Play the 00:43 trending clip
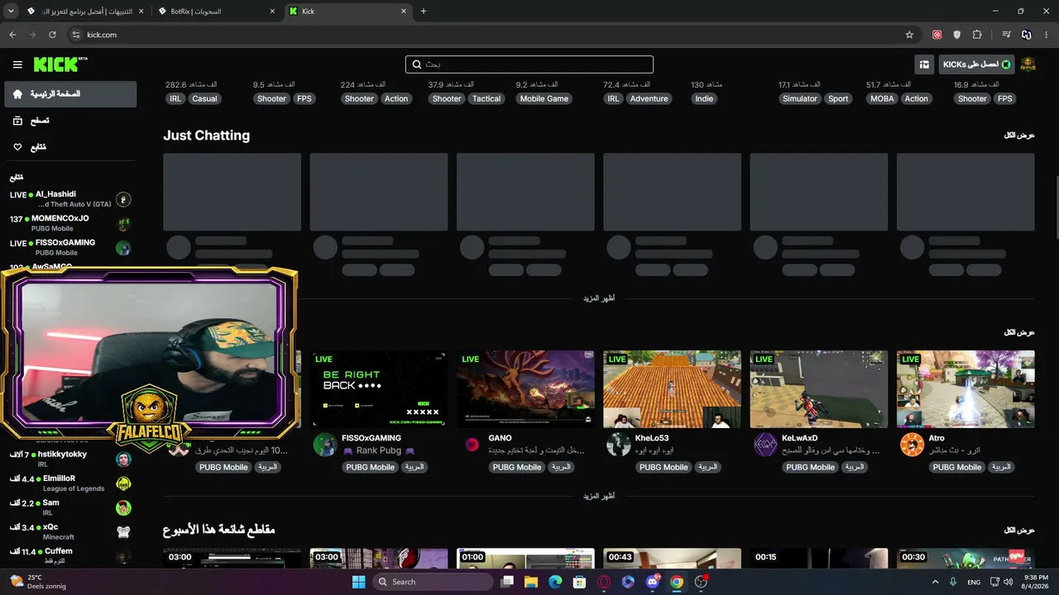The height and width of the screenshot is (595, 1059). 672,559
